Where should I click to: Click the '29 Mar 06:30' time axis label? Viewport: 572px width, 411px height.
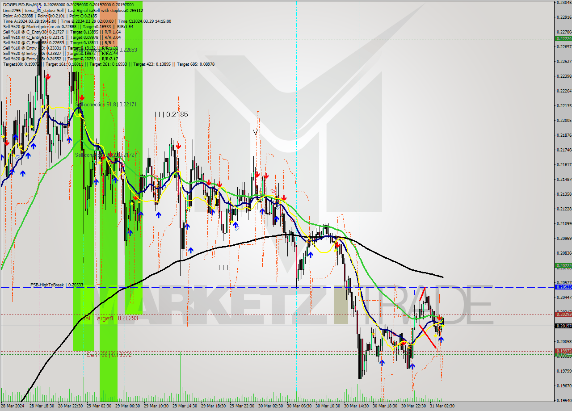[x=128, y=406]
